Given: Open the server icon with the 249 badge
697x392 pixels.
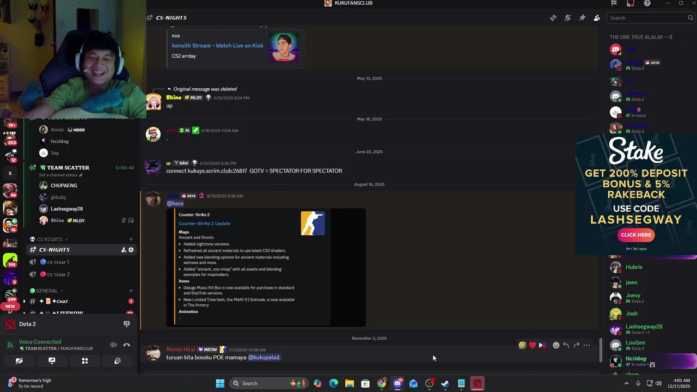Looking at the screenshot, I should (10, 295).
